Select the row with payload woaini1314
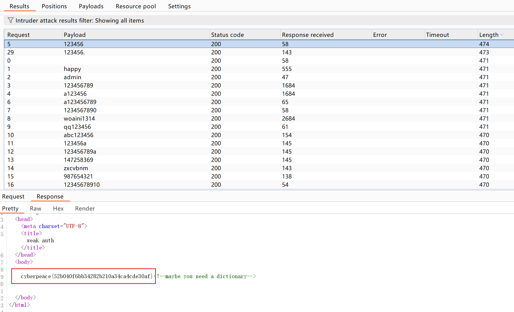Viewport: 514px width, 312px height. (x=79, y=119)
